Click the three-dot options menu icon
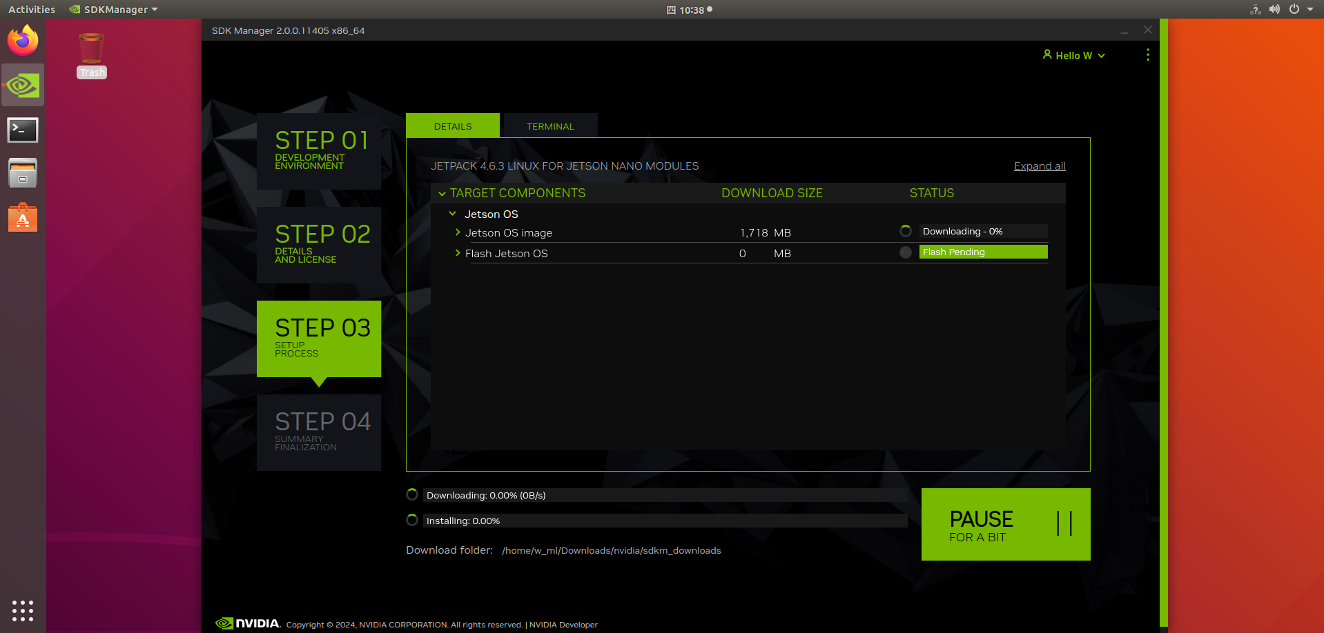Viewport: 1324px width, 633px height. coord(1147,55)
